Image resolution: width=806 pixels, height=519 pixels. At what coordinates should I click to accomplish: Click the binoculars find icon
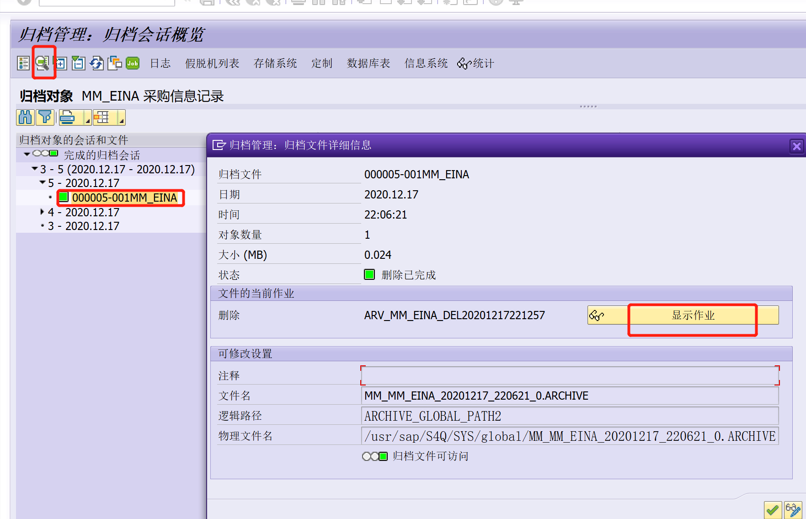click(25, 118)
